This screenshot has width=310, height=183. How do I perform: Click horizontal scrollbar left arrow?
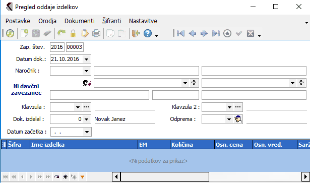116,176
